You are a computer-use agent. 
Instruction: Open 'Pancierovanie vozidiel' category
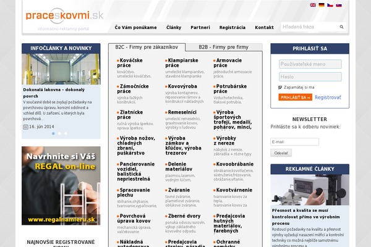coord(136,172)
